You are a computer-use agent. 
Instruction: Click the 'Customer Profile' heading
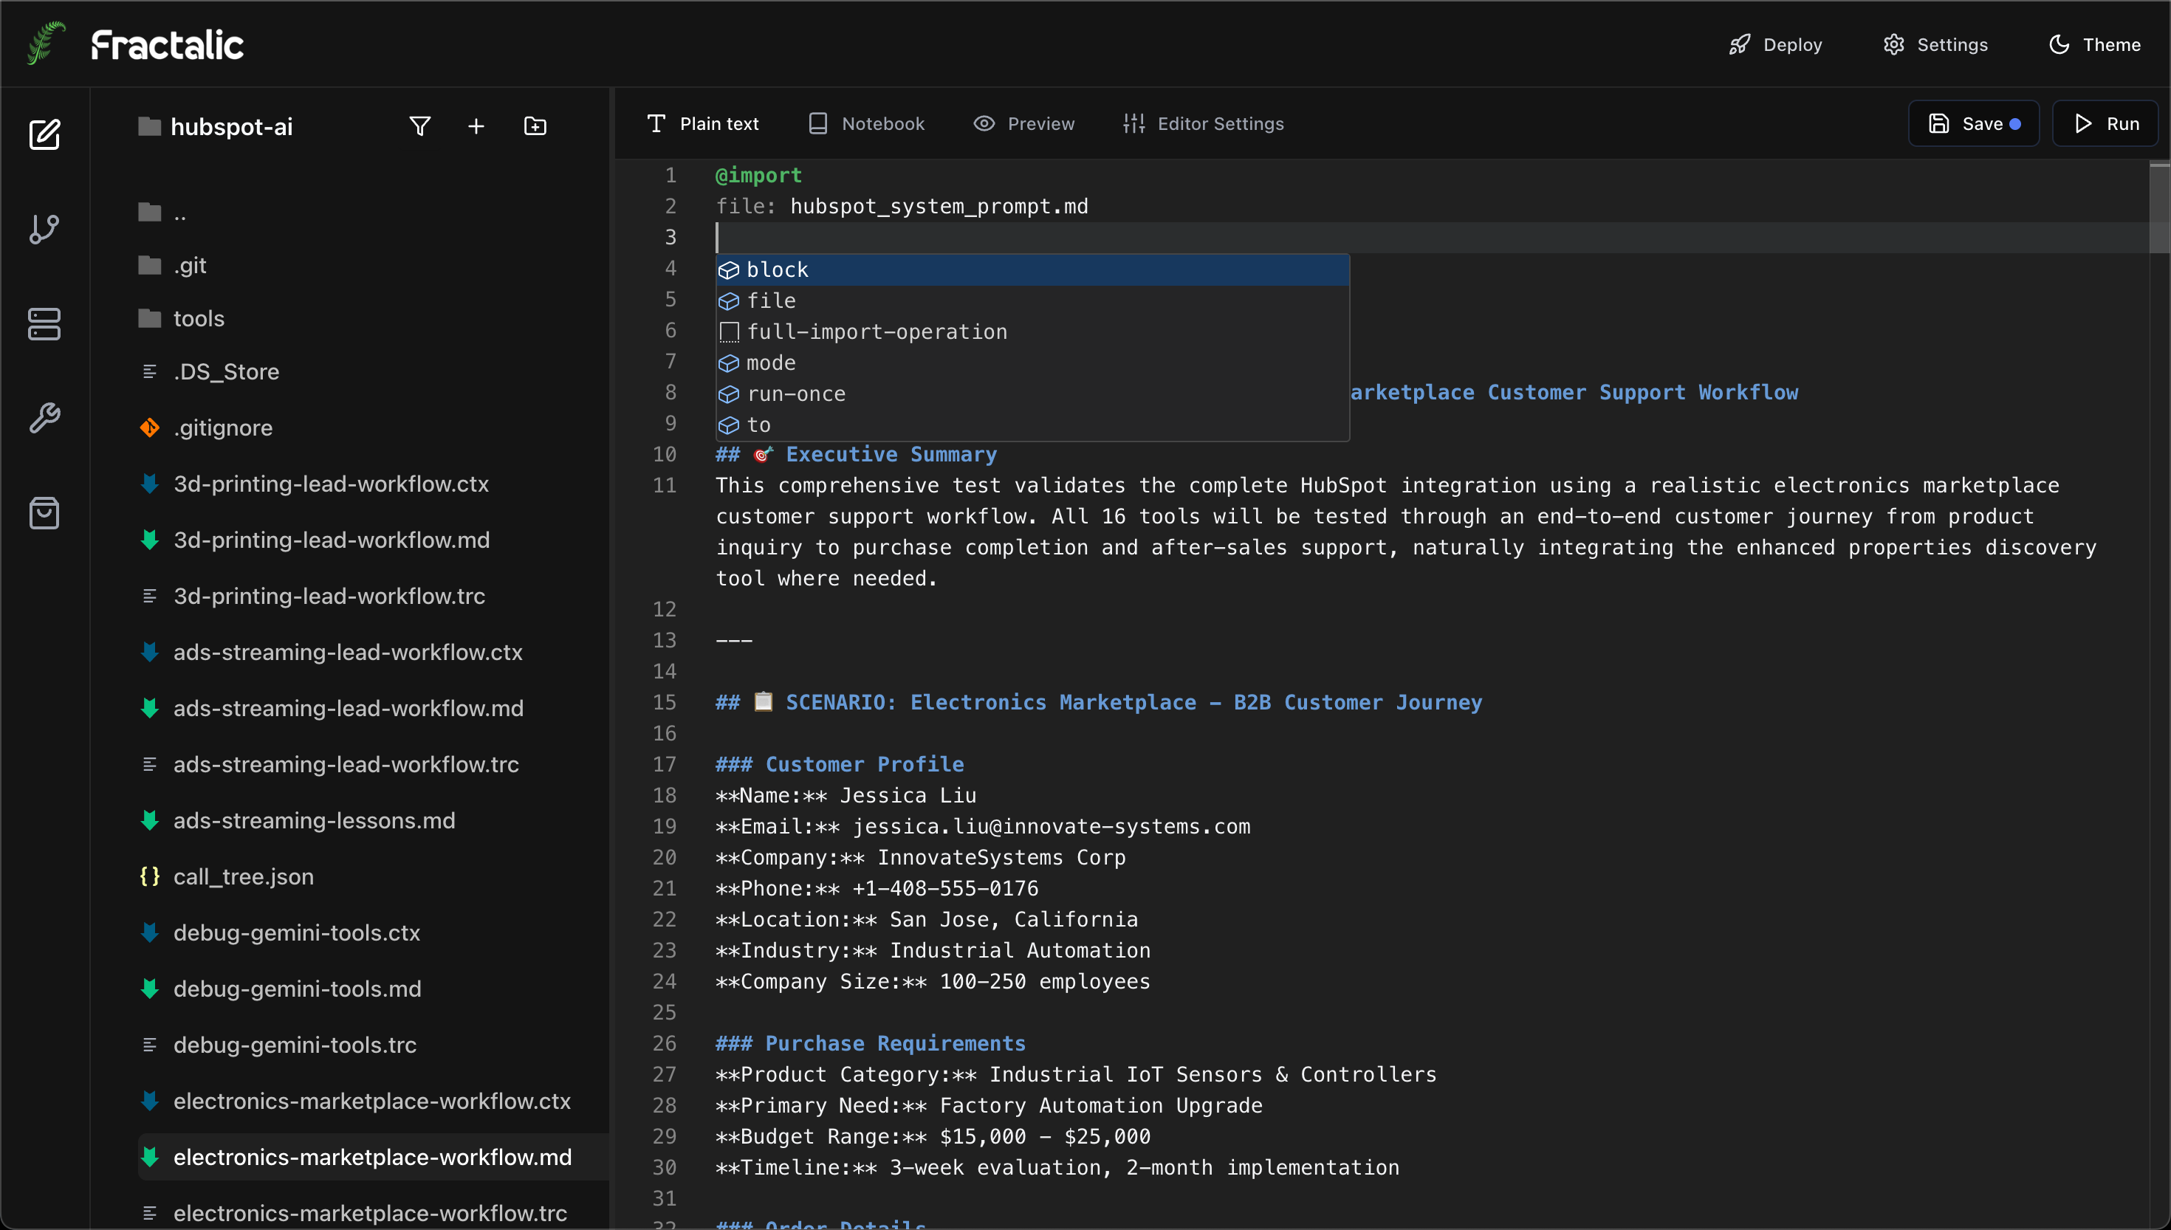tap(864, 765)
